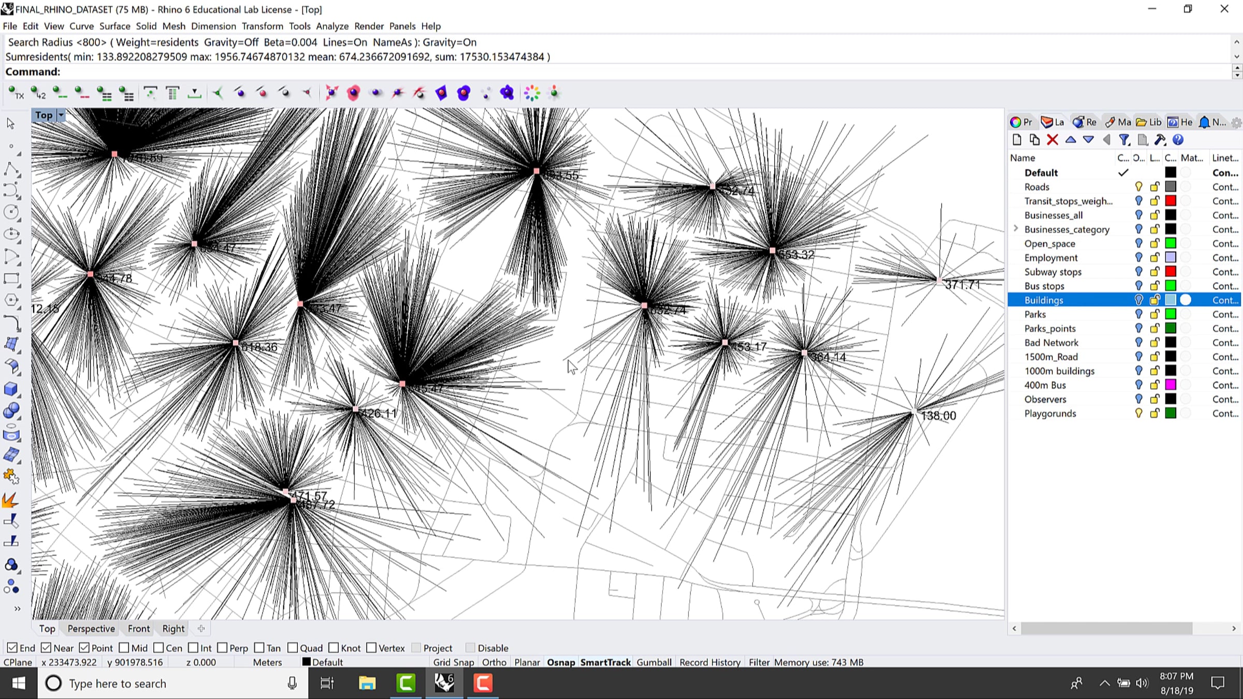The width and height of the screenshot is (1243, 699).
Task: Open the Analyze menu
Action: (x=332, y=26)
